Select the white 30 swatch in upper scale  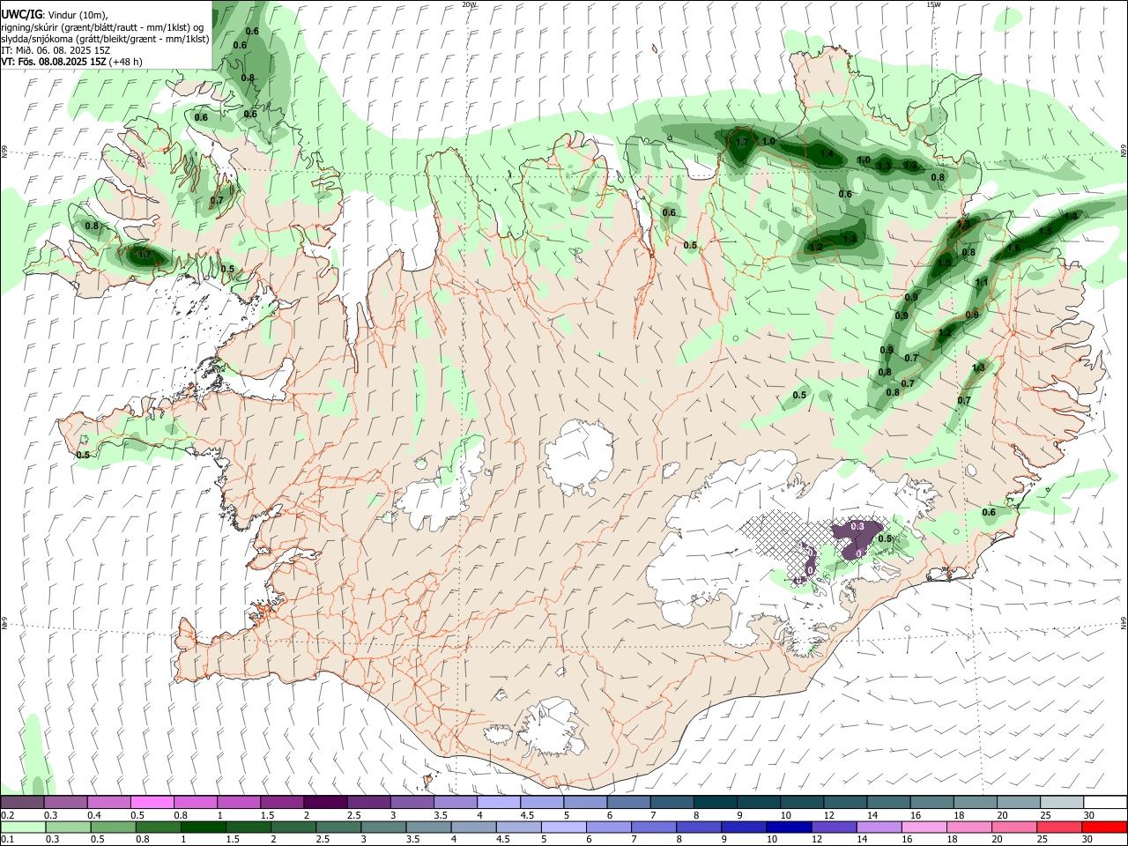click(x=1105, y=803)
